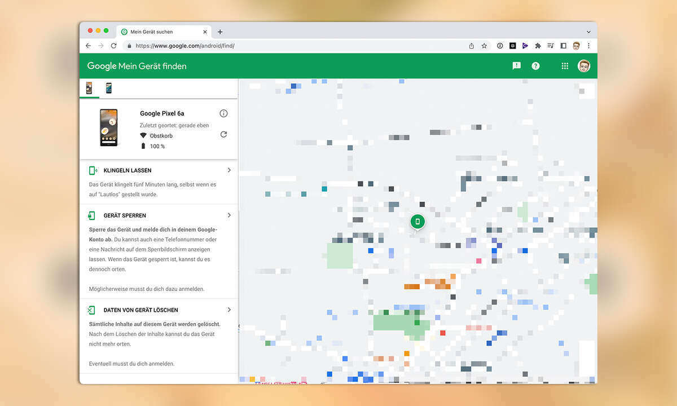Open the Google account avatar in green header
The height and width of the screenshot is (406, 677).
click(x=584, y=66)
